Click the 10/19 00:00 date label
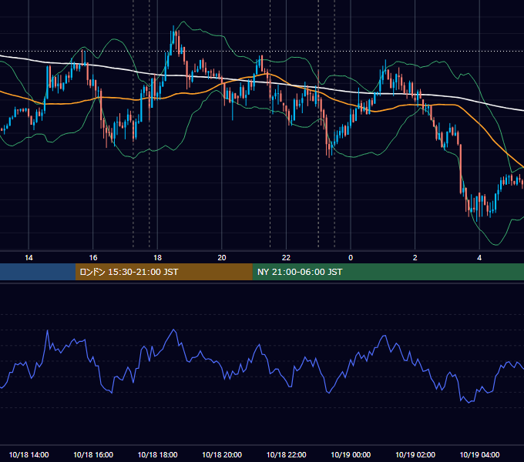This screenshot has height=462, width=524. tap(351, 454)
